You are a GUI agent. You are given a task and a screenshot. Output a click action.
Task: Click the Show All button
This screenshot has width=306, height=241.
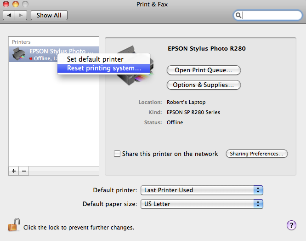click(49, 15)
